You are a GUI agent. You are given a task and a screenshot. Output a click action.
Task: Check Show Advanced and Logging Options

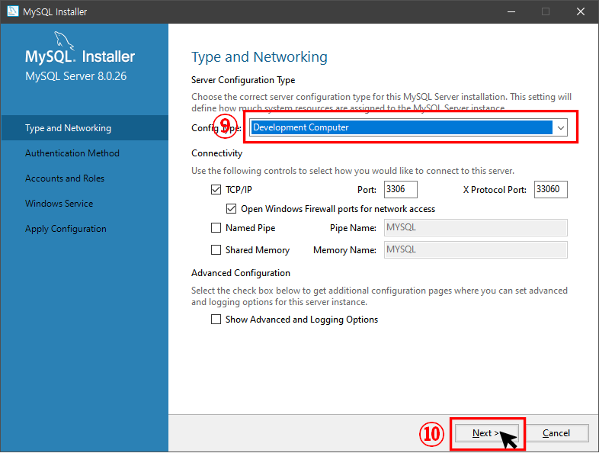click(x=216, y=320)
